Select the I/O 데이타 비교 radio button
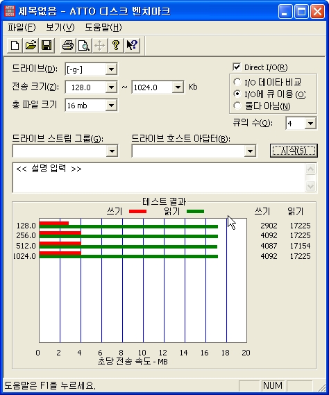329x395 pixels. click(x=237, y=82)
